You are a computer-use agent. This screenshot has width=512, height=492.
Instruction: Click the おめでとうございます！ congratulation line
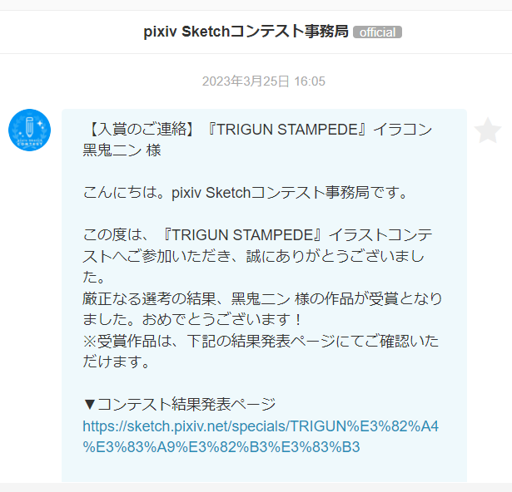coord(192,319)
